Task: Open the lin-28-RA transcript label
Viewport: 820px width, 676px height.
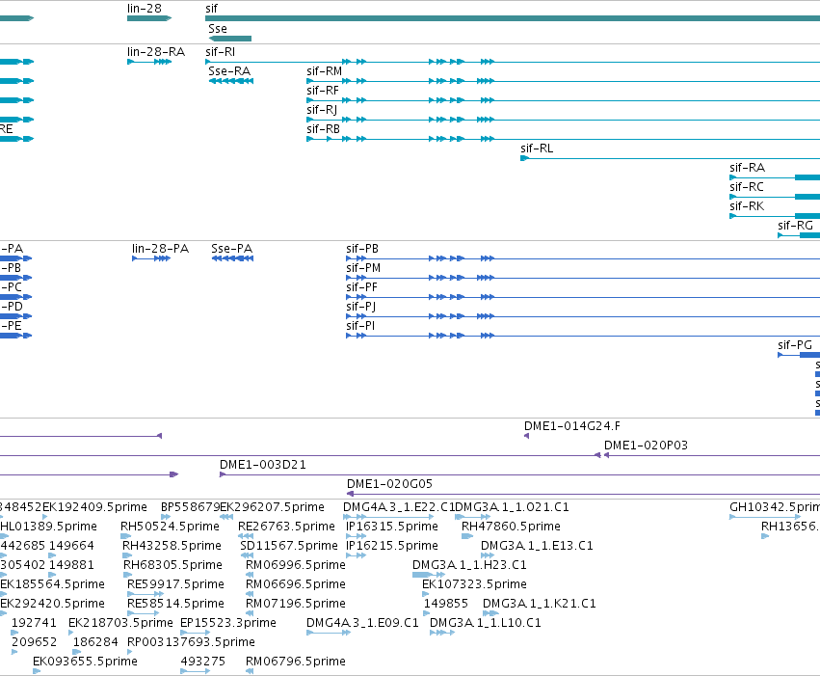Action: pos(156,52)
